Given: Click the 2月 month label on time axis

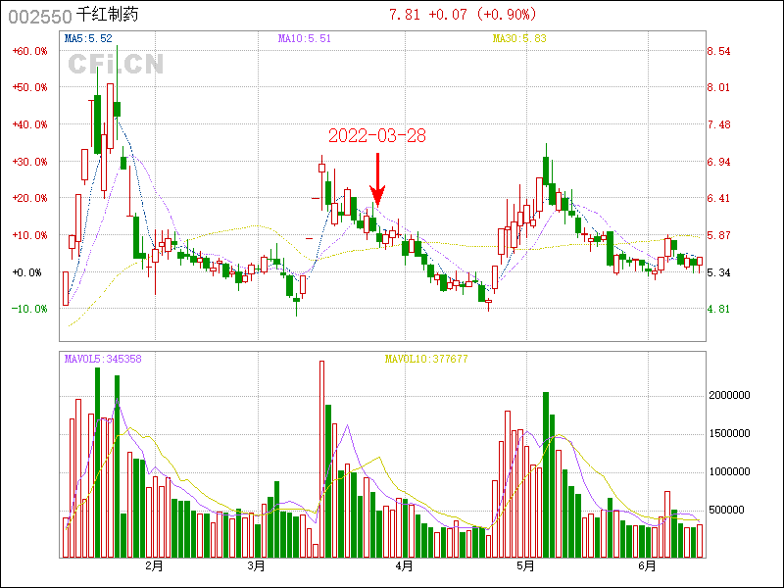Looking at the screenshot, I should [x=154, y=566].
